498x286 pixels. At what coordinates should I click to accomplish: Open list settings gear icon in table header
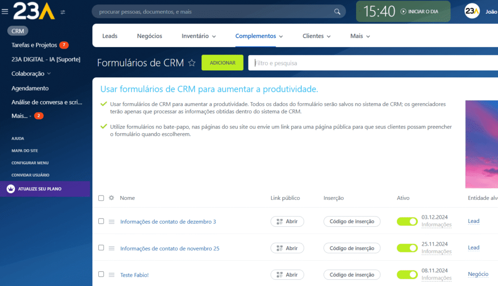pos(111,198)
